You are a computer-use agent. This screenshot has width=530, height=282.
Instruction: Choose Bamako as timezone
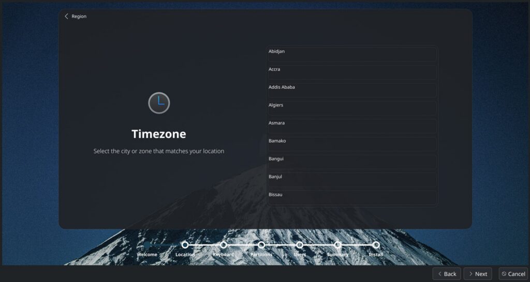coord(352,144)
